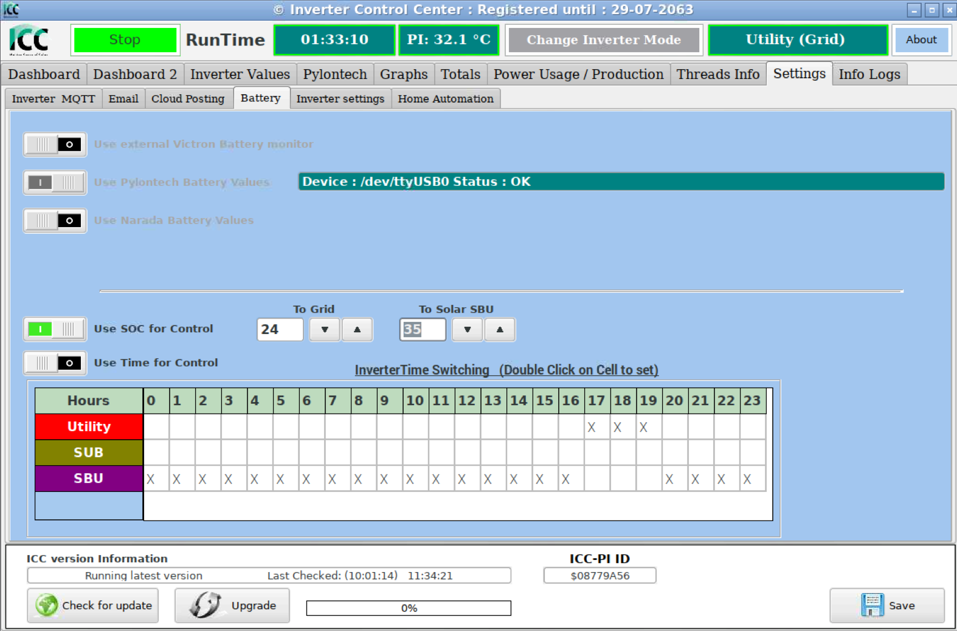
Task: Click the upgrade progress bar at 0%
Action: pyautogui.click(x=409, y=608)
